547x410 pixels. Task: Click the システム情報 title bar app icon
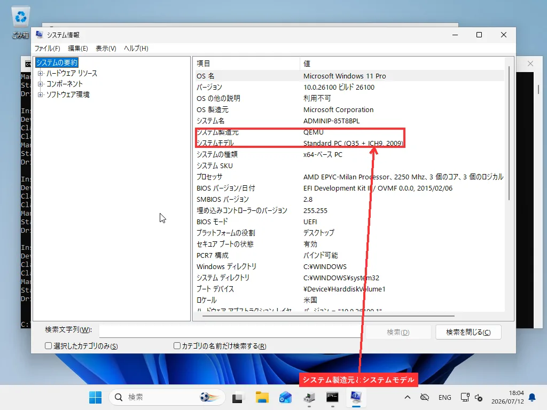point(40,35)
